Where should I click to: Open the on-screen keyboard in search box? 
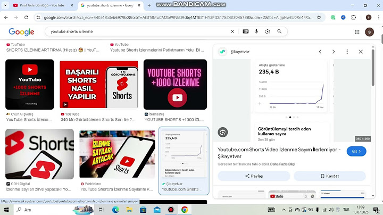click(245, 31)
